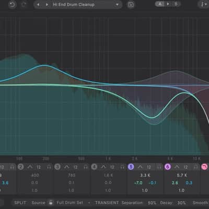Open band 5 slope value 12
This screenshot has height=209, width=209.
click(x=149, y=167)
